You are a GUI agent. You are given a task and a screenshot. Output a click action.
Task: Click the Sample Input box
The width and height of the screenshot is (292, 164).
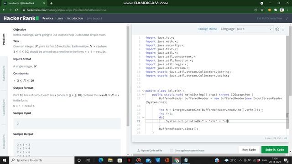tap(67, 123)
